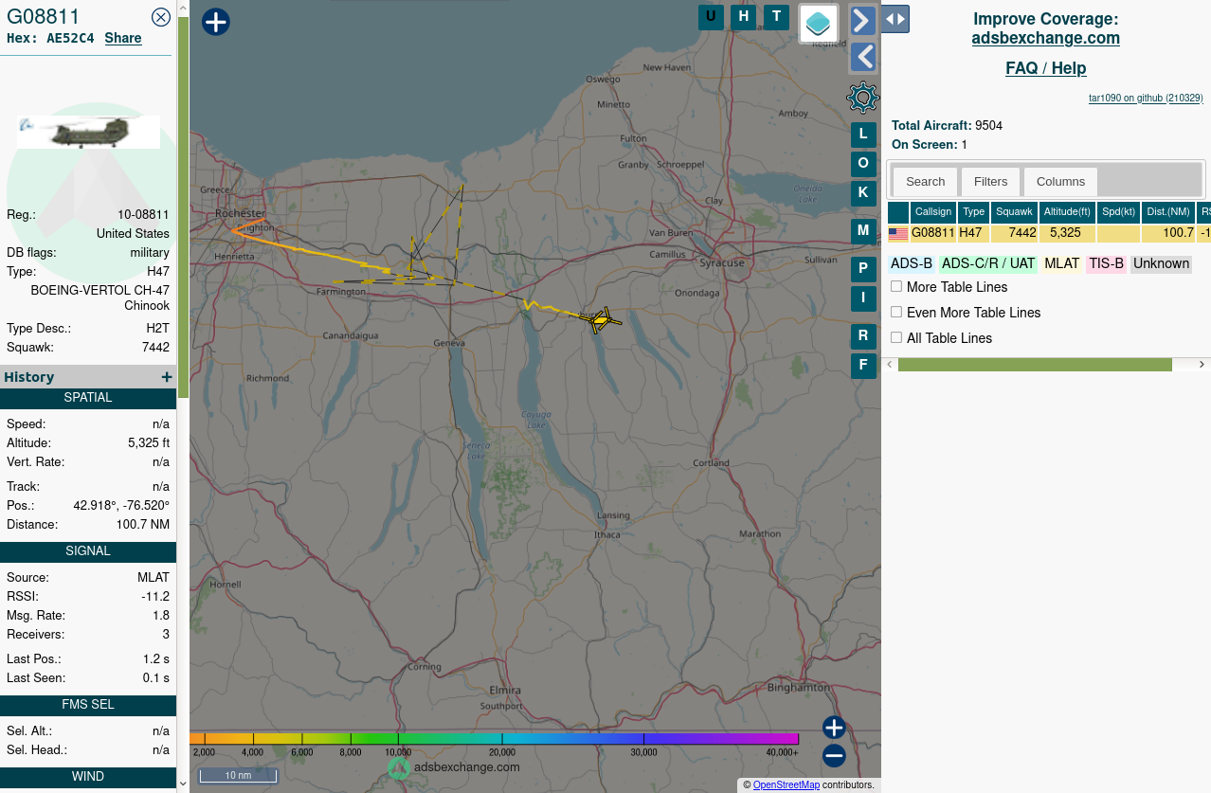The width and height of the screenshot is (1211, 793).
Task: Sort table by Altitude(ft) column
Action: click(x=1067, y=212)
